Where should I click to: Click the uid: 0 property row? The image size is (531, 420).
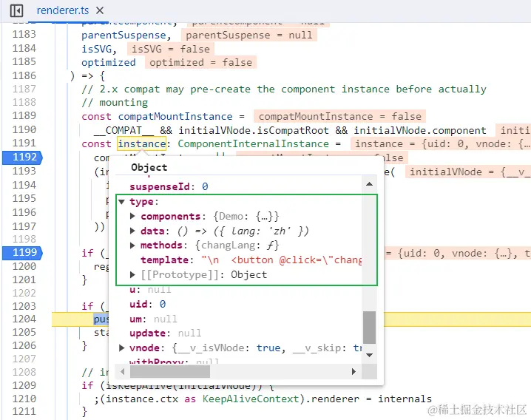pyautogui.click(x=147, y=304)
